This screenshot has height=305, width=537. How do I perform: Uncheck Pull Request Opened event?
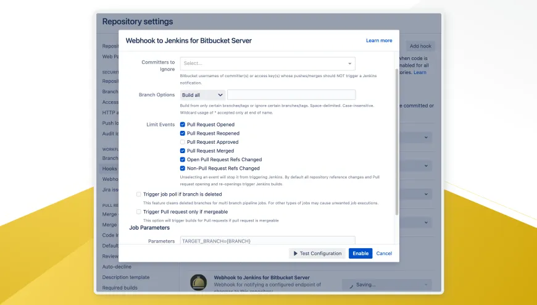tap(183, 125)
